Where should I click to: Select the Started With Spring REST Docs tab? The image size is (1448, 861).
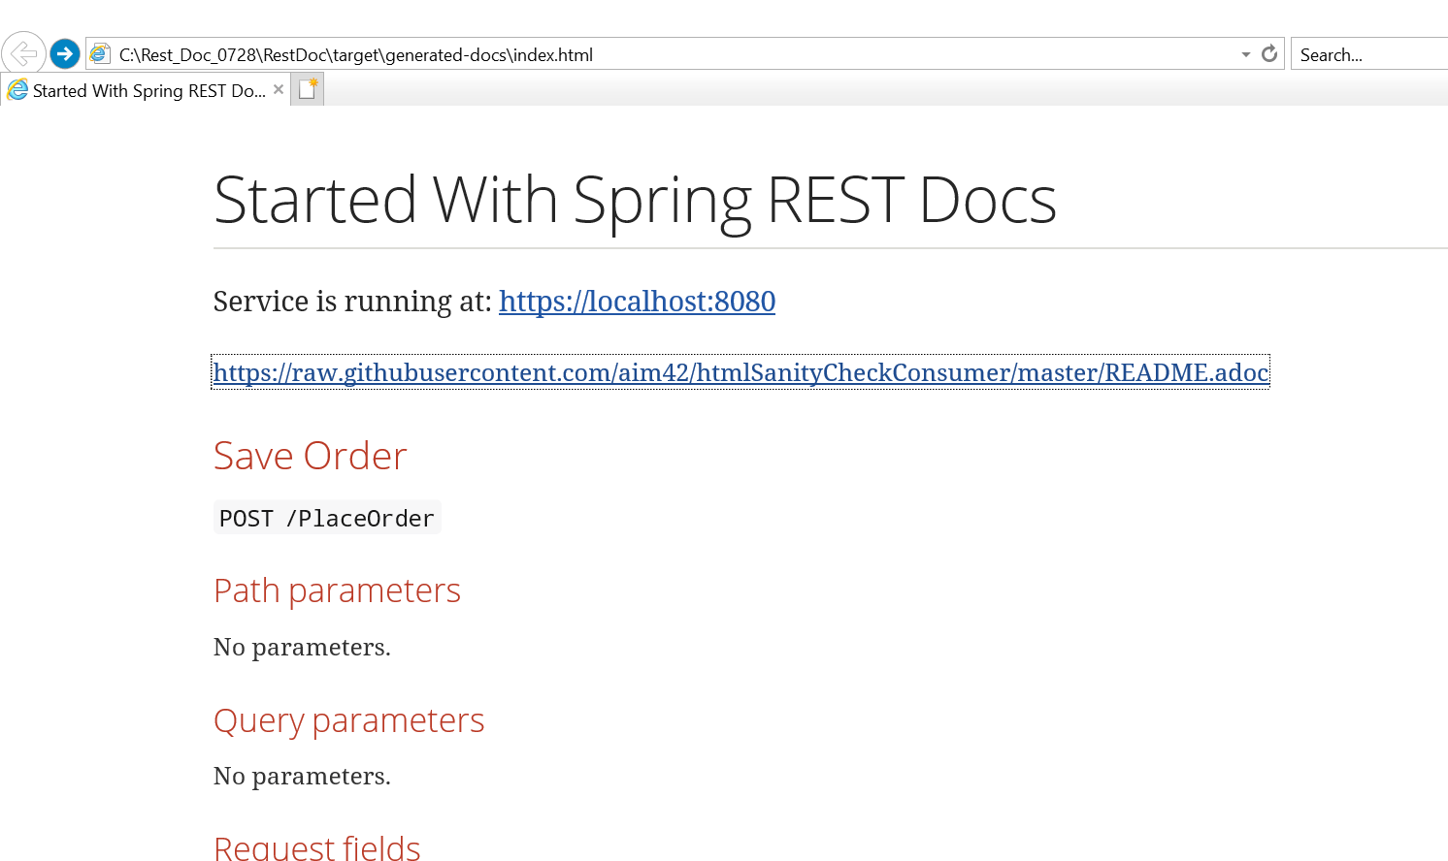tap(146, 90)
